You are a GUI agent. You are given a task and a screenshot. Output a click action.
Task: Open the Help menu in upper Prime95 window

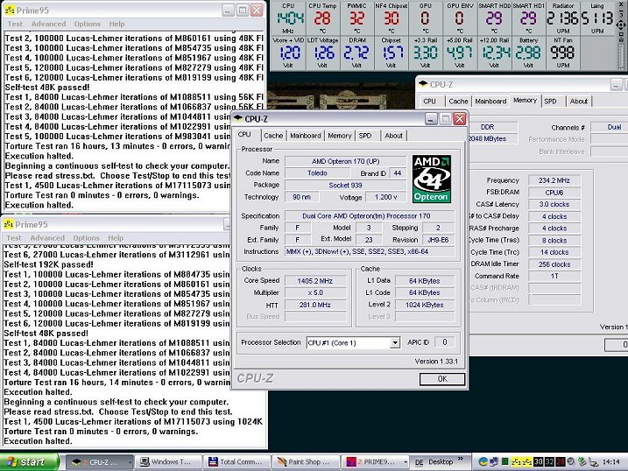tap(117, 24)
